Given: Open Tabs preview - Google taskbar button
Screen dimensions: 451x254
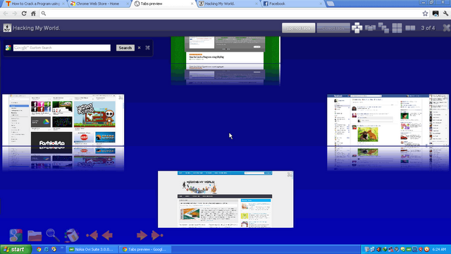Looking at the screenshot, I should pyautogui.click(x=145, y=249).
